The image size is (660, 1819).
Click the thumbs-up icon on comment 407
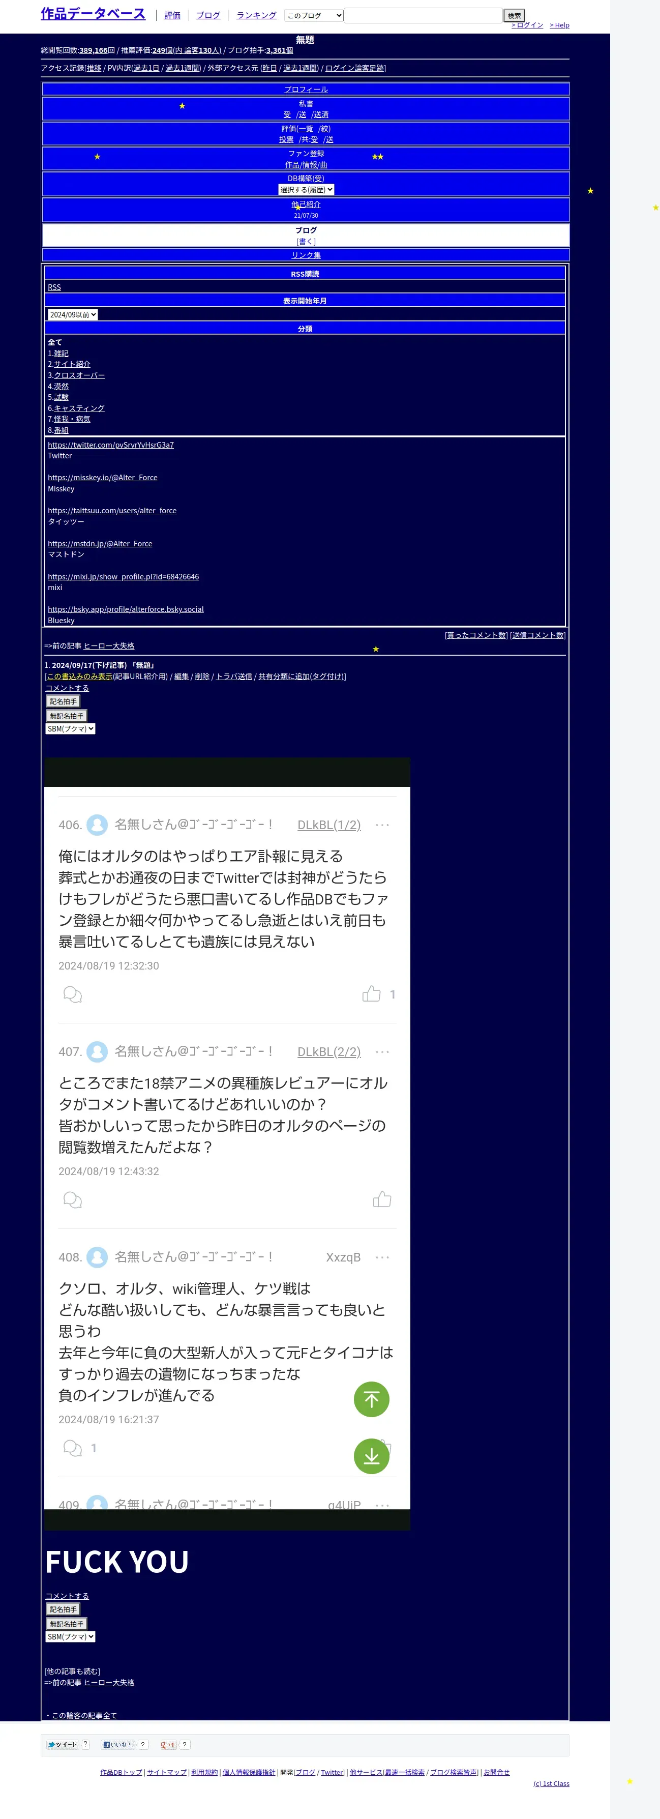pyautogui.click(x=382, y=1199)
